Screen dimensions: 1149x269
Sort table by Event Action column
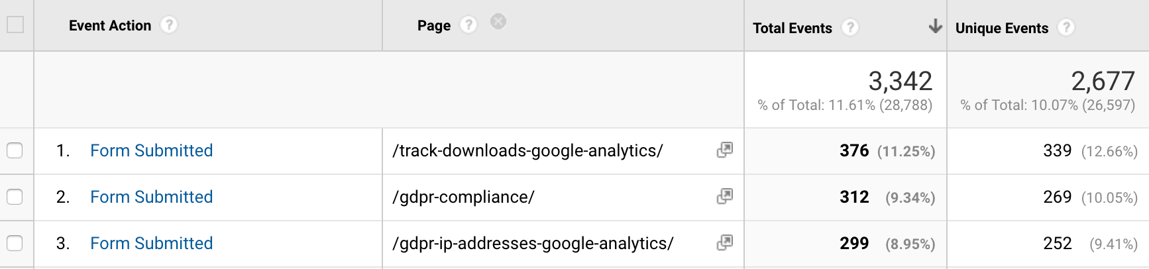coord(110,25)
